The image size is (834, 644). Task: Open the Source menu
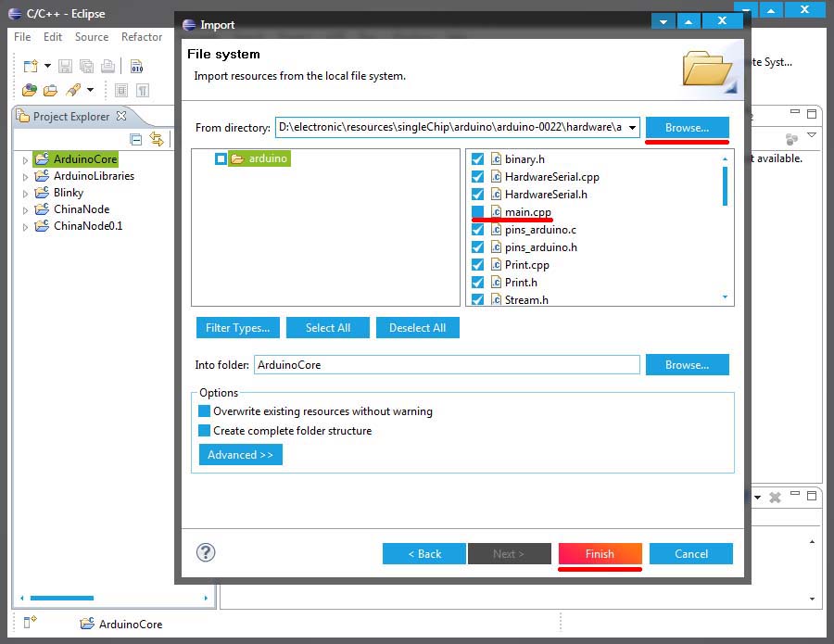click(x=92, y=37)
